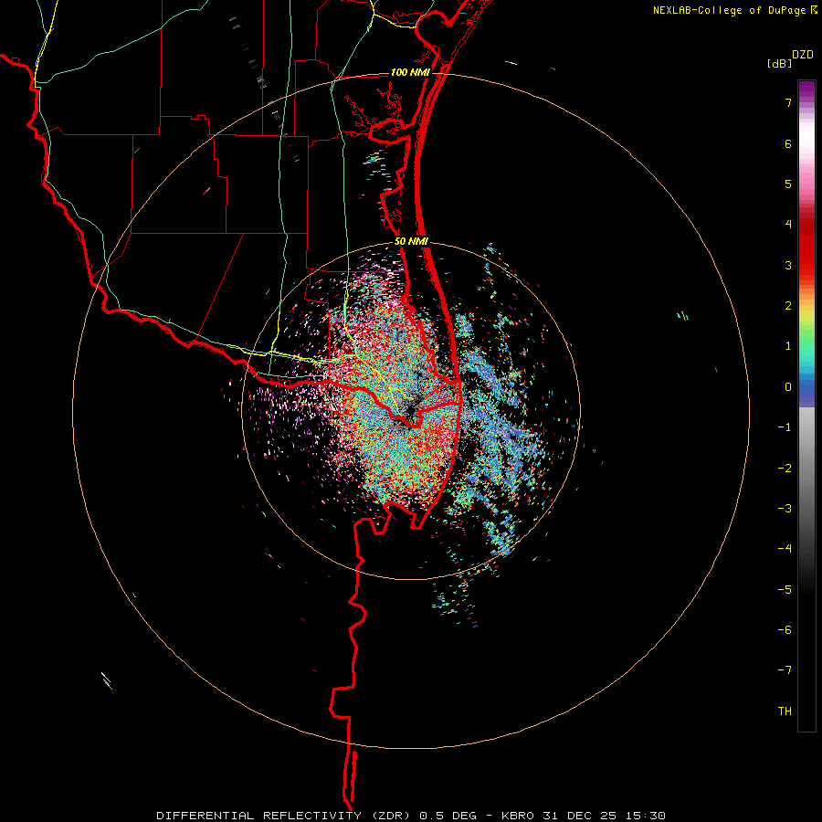Click the DZD color scale title
Viewport: 822px width, 822px height.
[x=803, y=54]
